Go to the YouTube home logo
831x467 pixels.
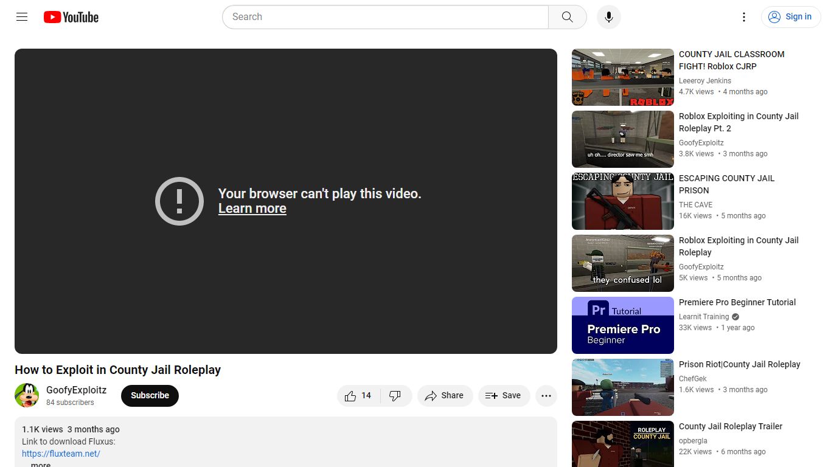point(71,17)
